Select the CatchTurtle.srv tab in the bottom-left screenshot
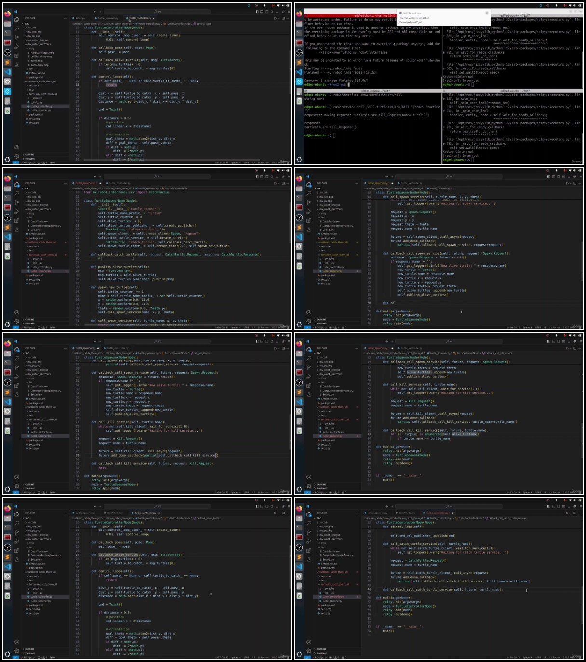The image size is (586, 662). pos(115,513)
